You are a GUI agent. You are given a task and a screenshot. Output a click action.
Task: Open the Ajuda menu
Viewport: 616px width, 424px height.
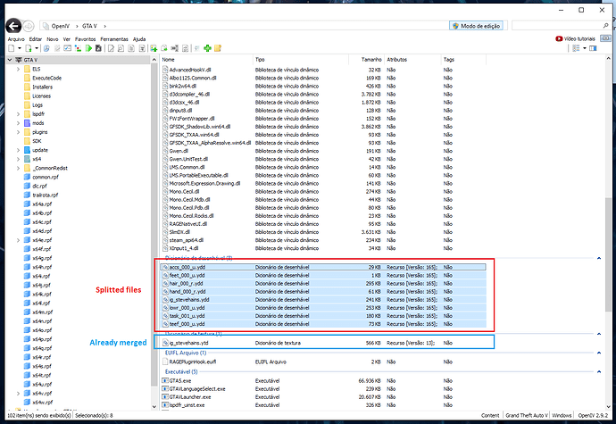(139, 39)
